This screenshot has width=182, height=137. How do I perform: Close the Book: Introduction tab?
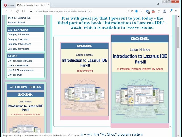click(x=48, y=5)
